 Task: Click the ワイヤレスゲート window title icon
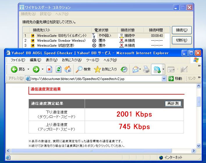pyautogui.click(x=22, y=7)
